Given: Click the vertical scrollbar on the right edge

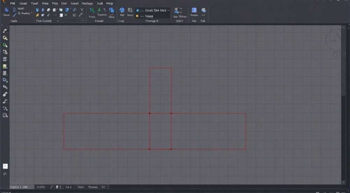Looking at the screenshot, I should [x=344, y=60].
